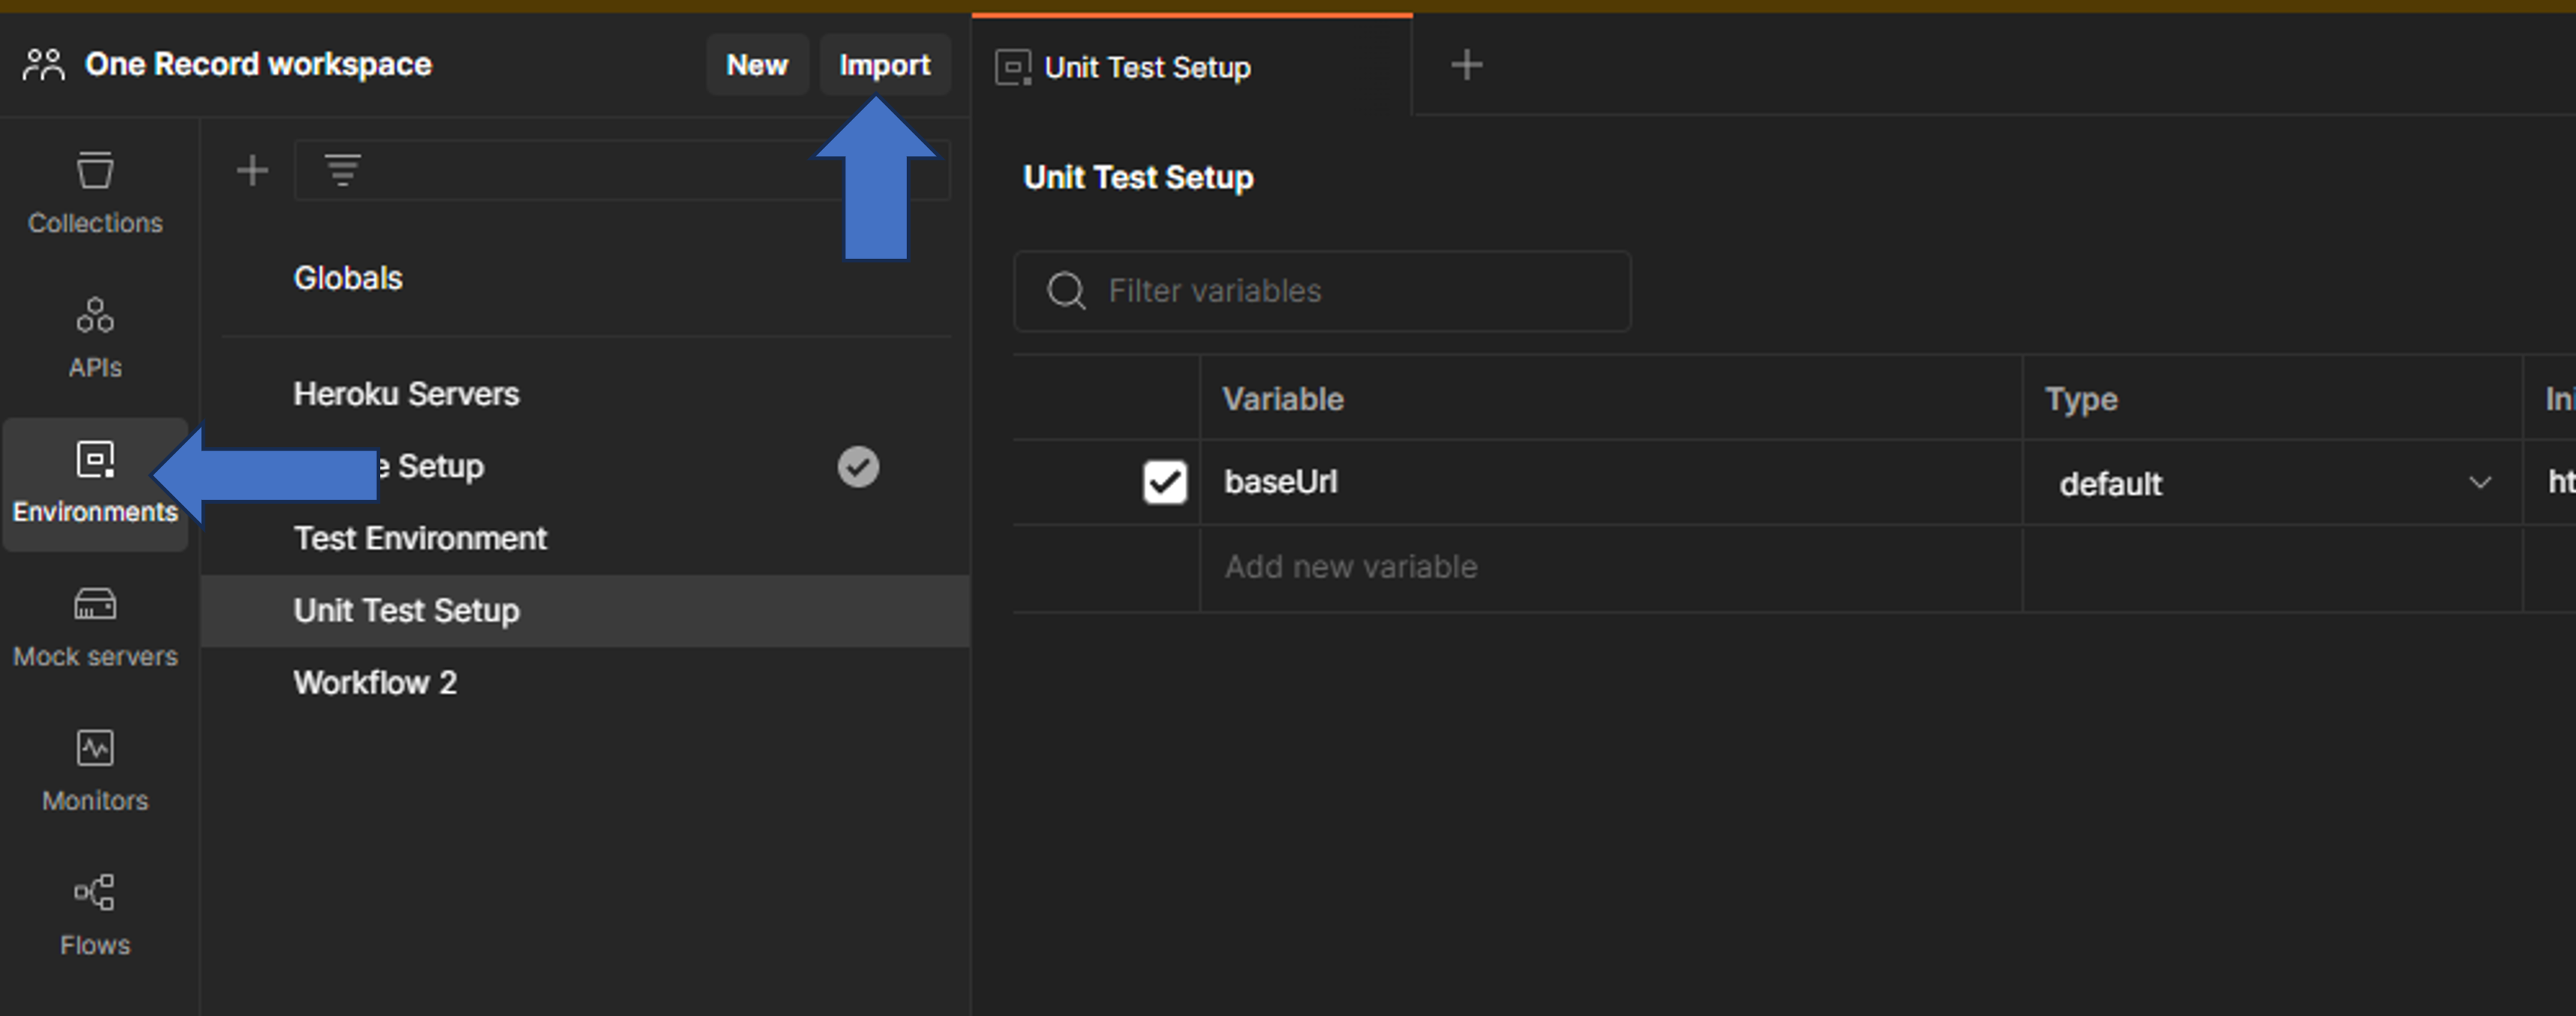Viewport: 2576px width, 1016px height.
Task: Open the APIs sidebar section
Action: [95, 338]
